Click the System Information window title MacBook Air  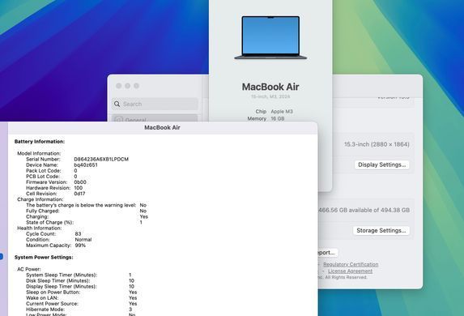coord(162,128)
